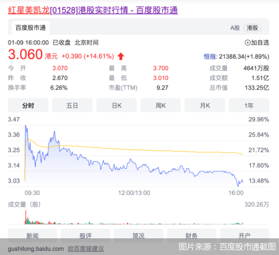This screenshot has height=255, width=279.
Task: Click the 成交量（股）chart label
Action: [x=24, y=204]
